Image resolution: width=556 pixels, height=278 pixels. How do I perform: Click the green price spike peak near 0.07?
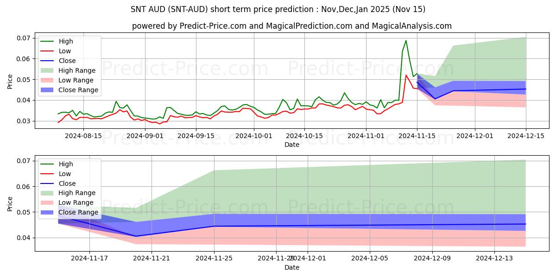(x=406, y=40)
